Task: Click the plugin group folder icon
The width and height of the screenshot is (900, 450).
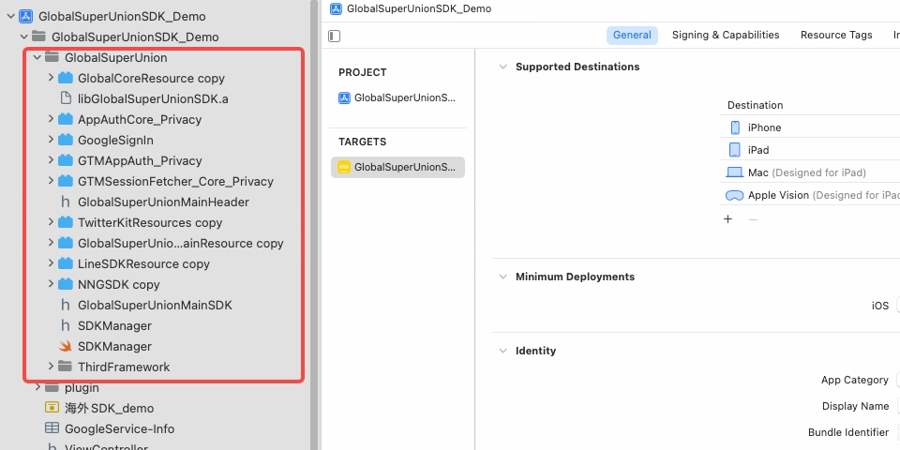Action: pos(52,387)
